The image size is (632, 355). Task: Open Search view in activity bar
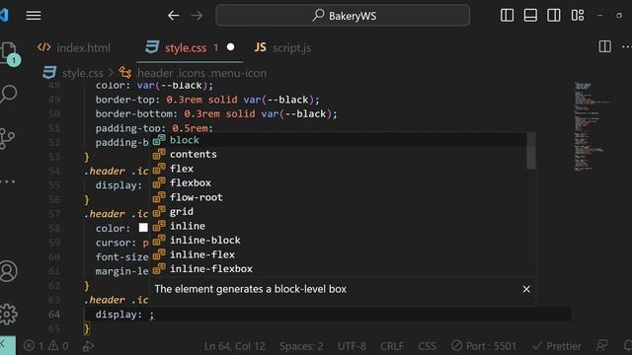click(x=8, y=95)
